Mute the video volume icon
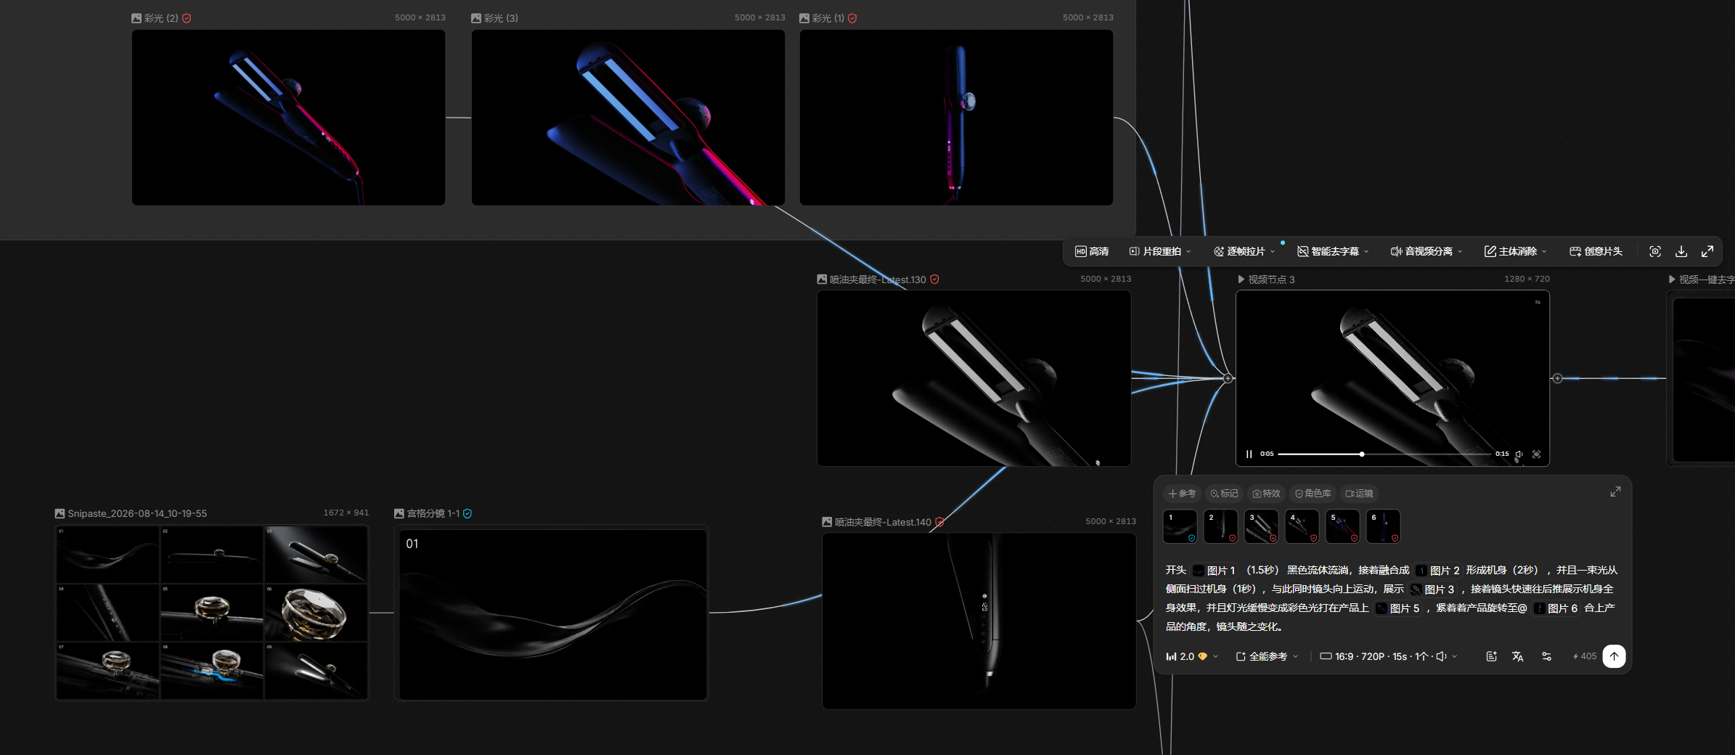 [x=1519, y=454]
